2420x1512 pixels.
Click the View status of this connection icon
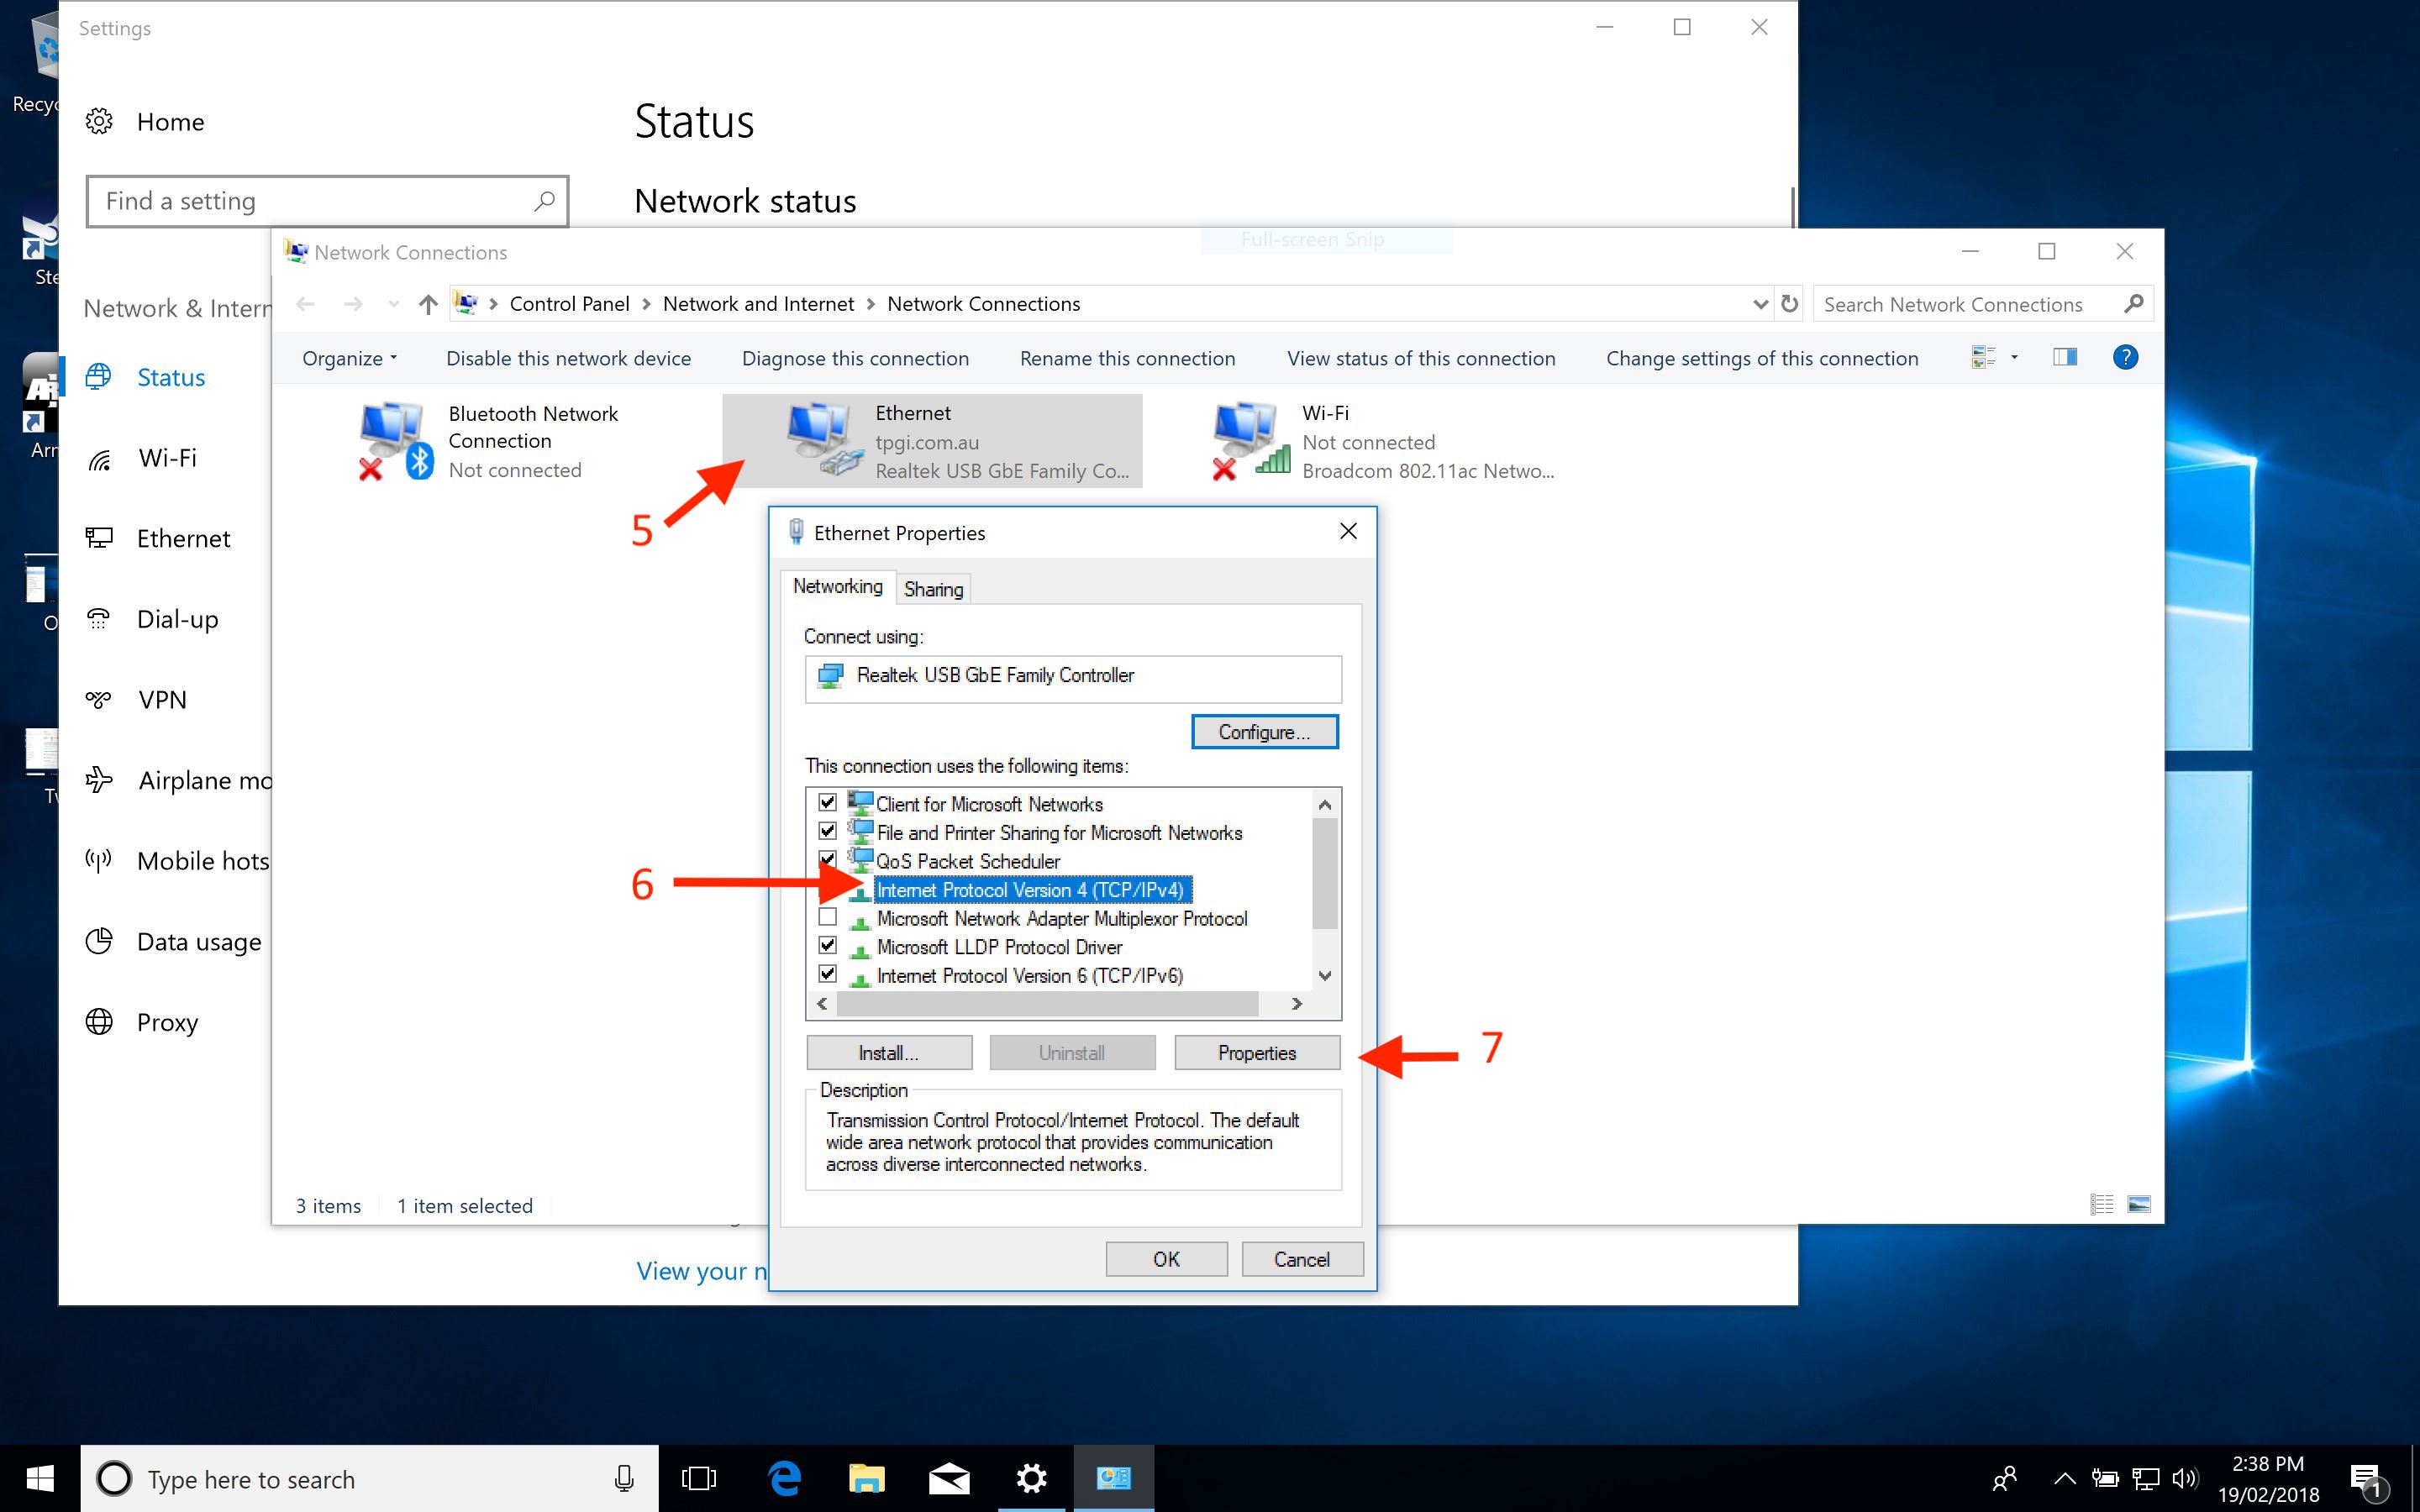click(x=1420, y=357)
